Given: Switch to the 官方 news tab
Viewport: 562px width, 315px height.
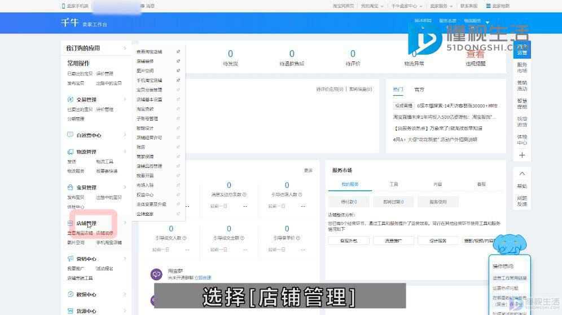Looking at the screenshot, I should 419,90.
